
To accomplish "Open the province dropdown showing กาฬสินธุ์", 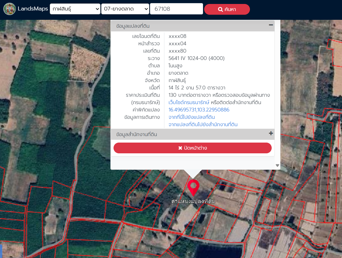I will [x=75, y=9].
